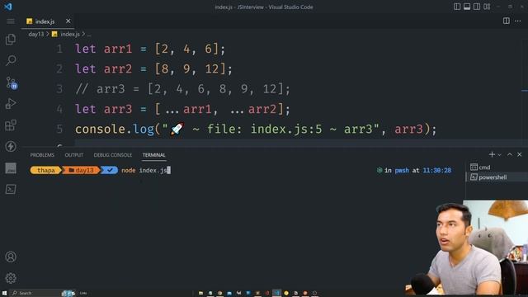This screenshot has width=528, height=297.
Task: Click the thapa prompt segment
Action: tap(45, 171)
